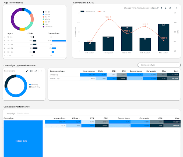Image resolution: width=183 pixels, height=157 pixels.
Task: Toggle the CPA series in the chart legend
Action: click(101, 11)
